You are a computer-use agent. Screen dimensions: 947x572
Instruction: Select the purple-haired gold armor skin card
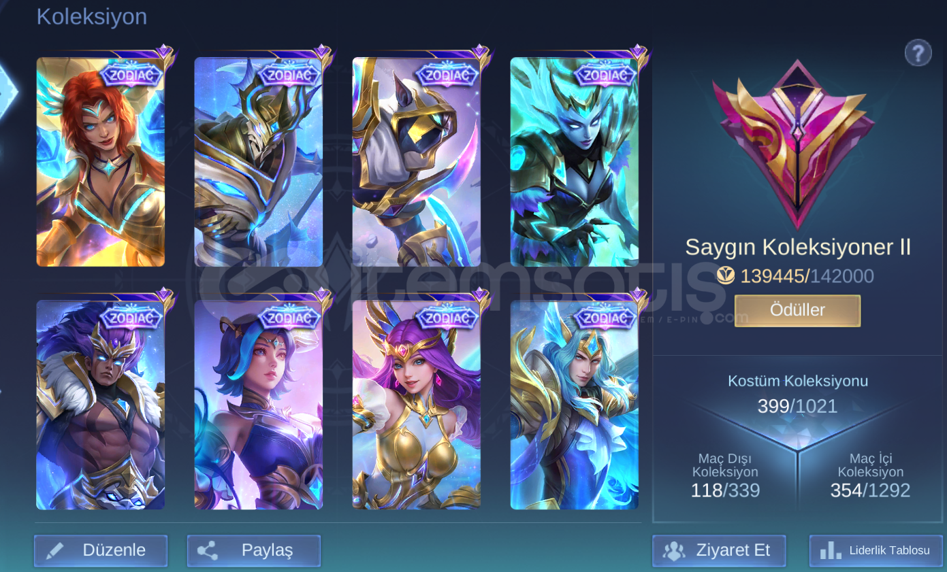click(417, 405)
